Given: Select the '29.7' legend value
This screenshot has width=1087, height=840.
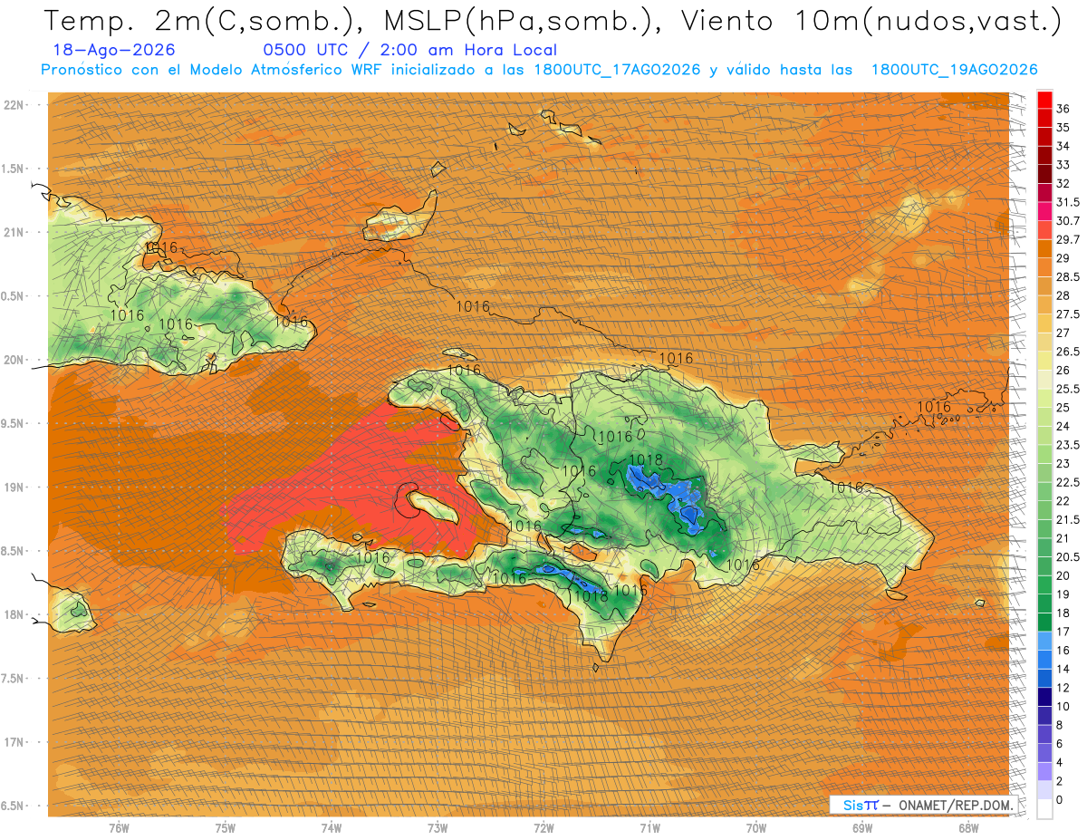Looking at the screenshot, I should click(1068, 239).
